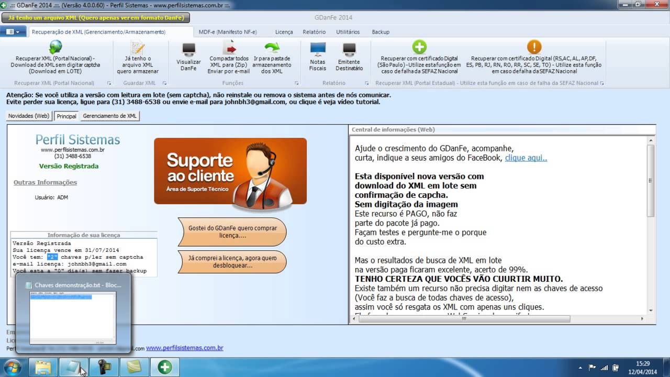This screenshot has height=377, width=670.
Task: Open Windows Explorer from the taskbar
Action: click(x=43, y=367)
